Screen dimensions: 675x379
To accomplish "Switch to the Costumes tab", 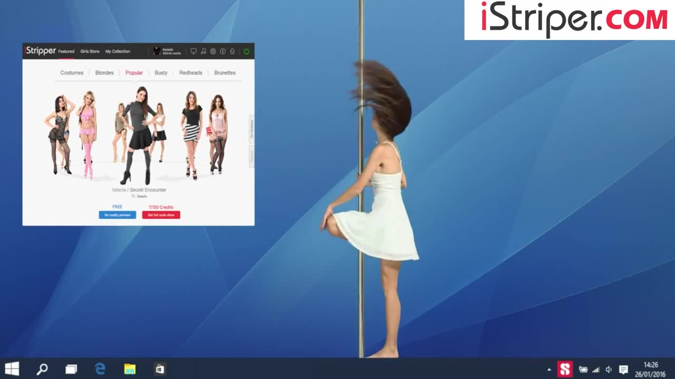I will click(x=72, y=73).
